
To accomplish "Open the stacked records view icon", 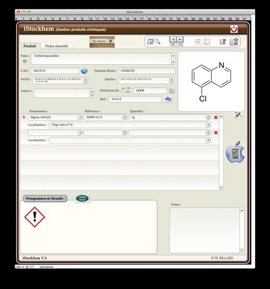I will point(151,42).
